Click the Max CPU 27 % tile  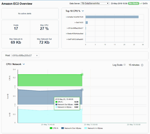coord(44,27)
